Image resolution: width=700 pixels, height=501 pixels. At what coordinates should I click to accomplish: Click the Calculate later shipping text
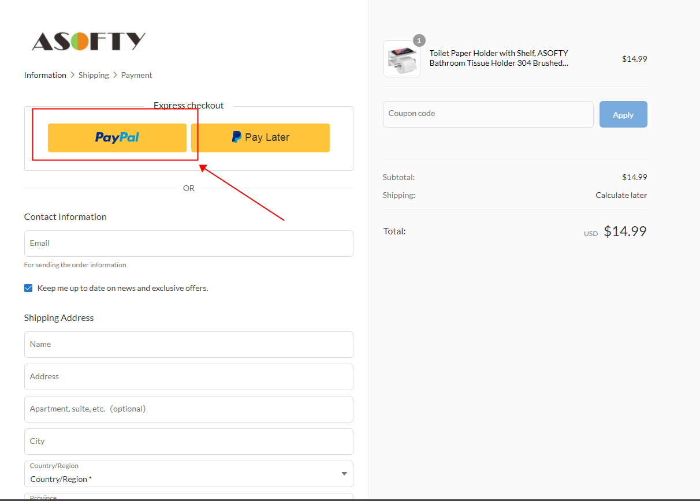pyautogui.click(x=621, y=195)
